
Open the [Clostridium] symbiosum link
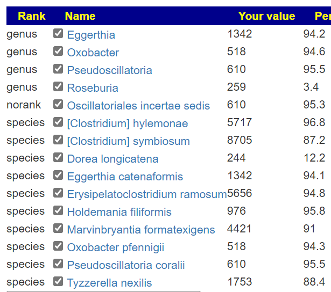tap(128, 141)
